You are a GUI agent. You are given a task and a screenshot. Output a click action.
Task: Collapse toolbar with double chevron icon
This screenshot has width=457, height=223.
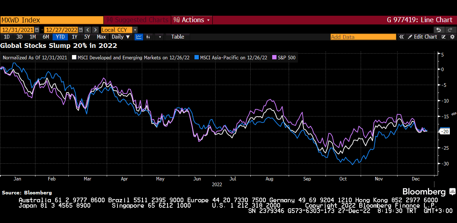(401, 37)
